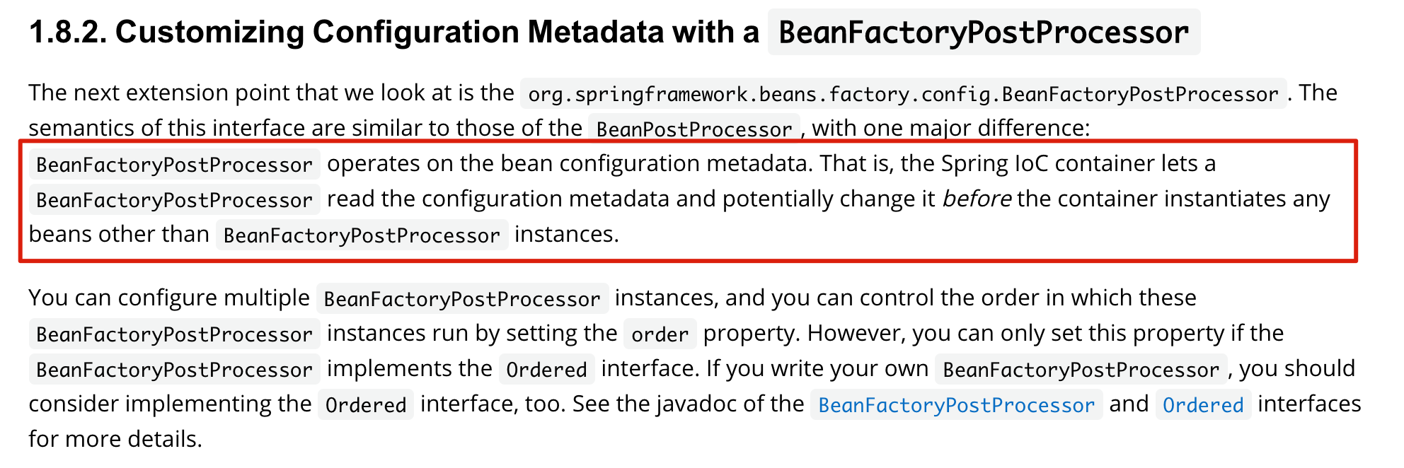Open the blue BeanFactoryPostProcessor javadoc link
Viewport: 1404px width, 468px height.
click(x=956, y=405)
